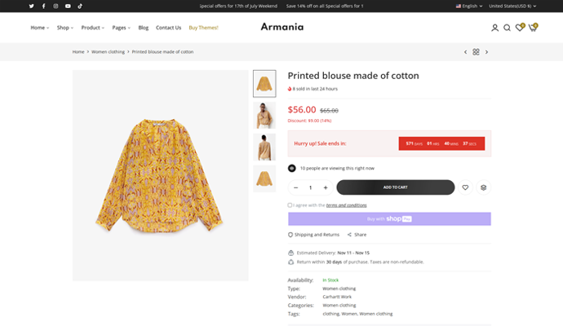Open the United States (USD $) currency selector
This screenshot has width=563, height=326.
click(512, 6)
